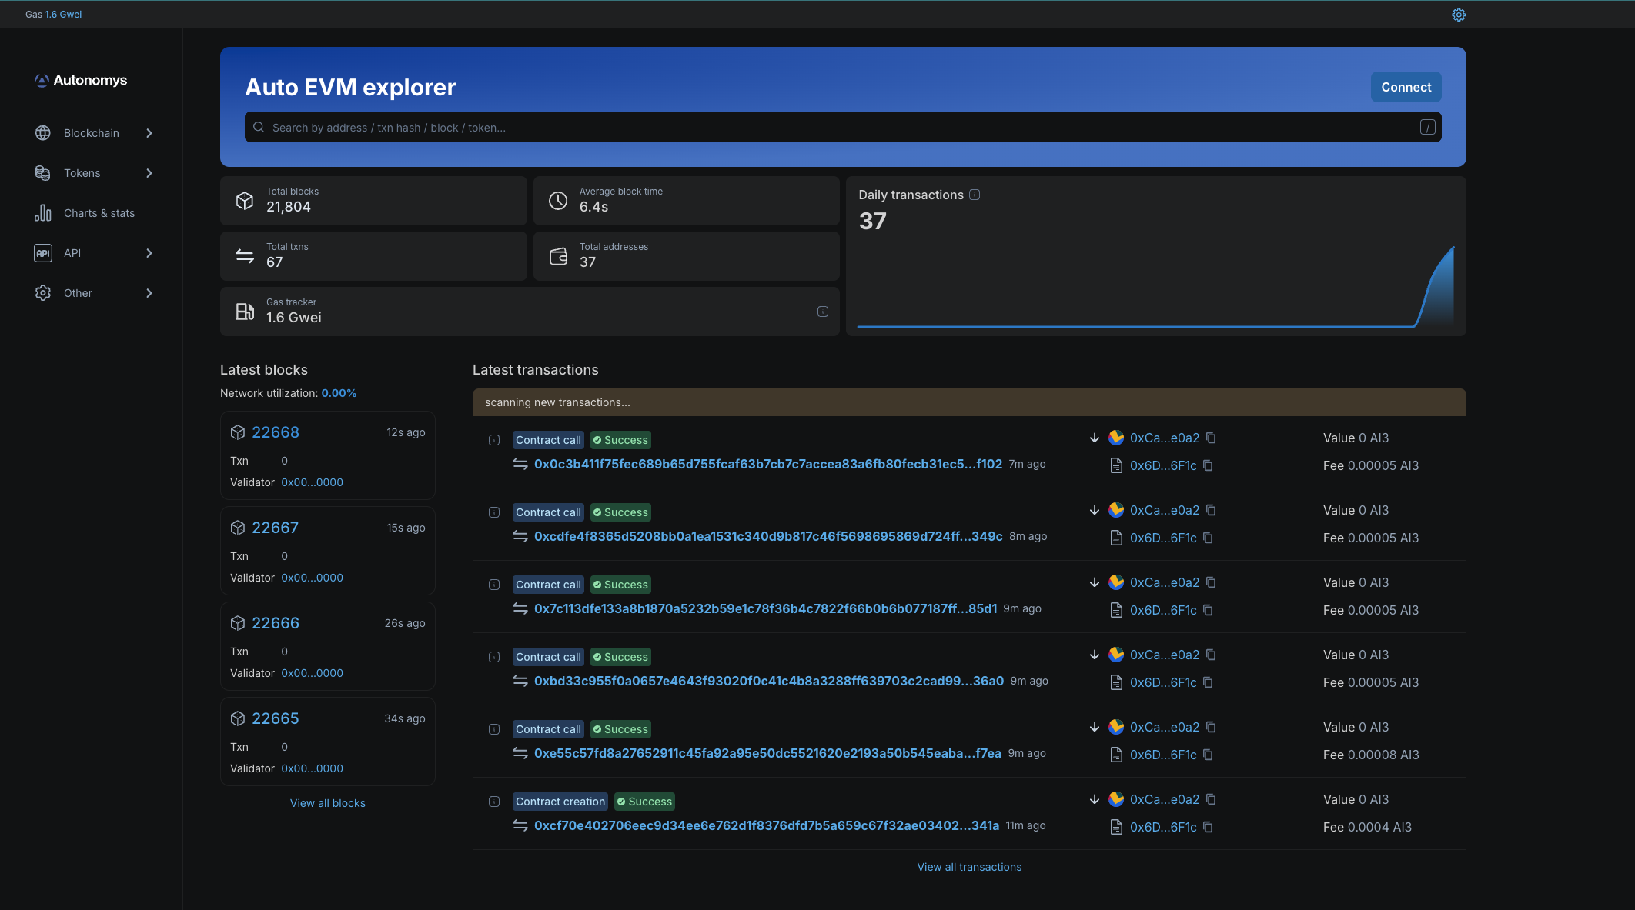The image size is (1635, 910).
Task: Click the clock icon next to Average block time
Action: tap(558, 200)
